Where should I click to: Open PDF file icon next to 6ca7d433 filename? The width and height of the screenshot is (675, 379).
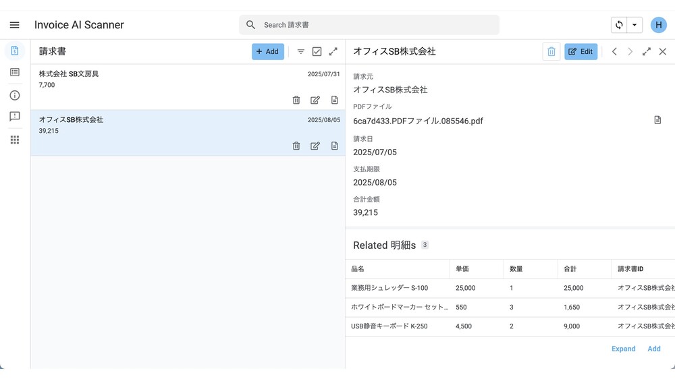(657, 120)
